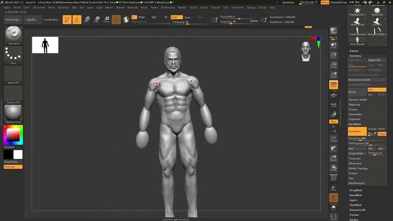Toggle the Rgb button
The width and height of the screenshot is (393, 221).
pyautogui.click(x=154, y=17)
